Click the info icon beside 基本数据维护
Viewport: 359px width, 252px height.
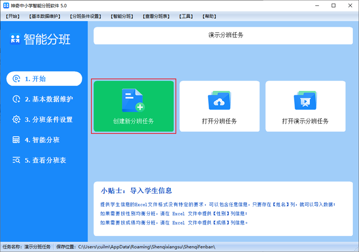click(x=17, y=99)
